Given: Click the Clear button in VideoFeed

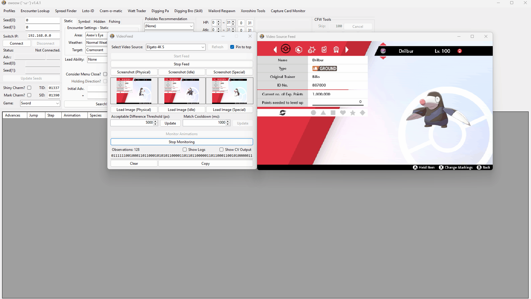Looking at the screenshot, I should (x=134, y=164).
